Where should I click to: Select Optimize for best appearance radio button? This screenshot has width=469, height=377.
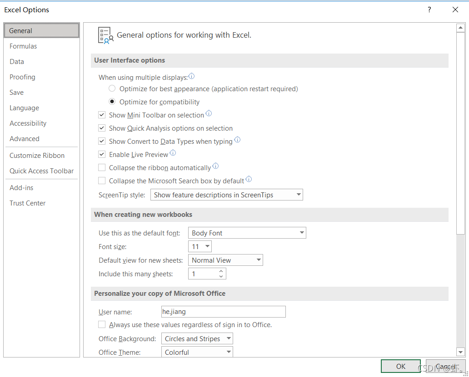pos(112,89)
